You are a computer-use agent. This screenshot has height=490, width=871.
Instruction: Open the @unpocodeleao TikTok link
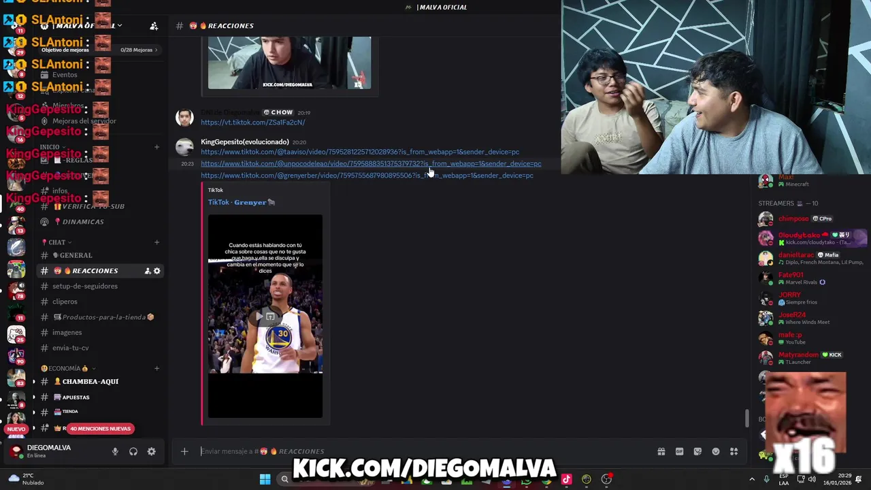[371, 164]
